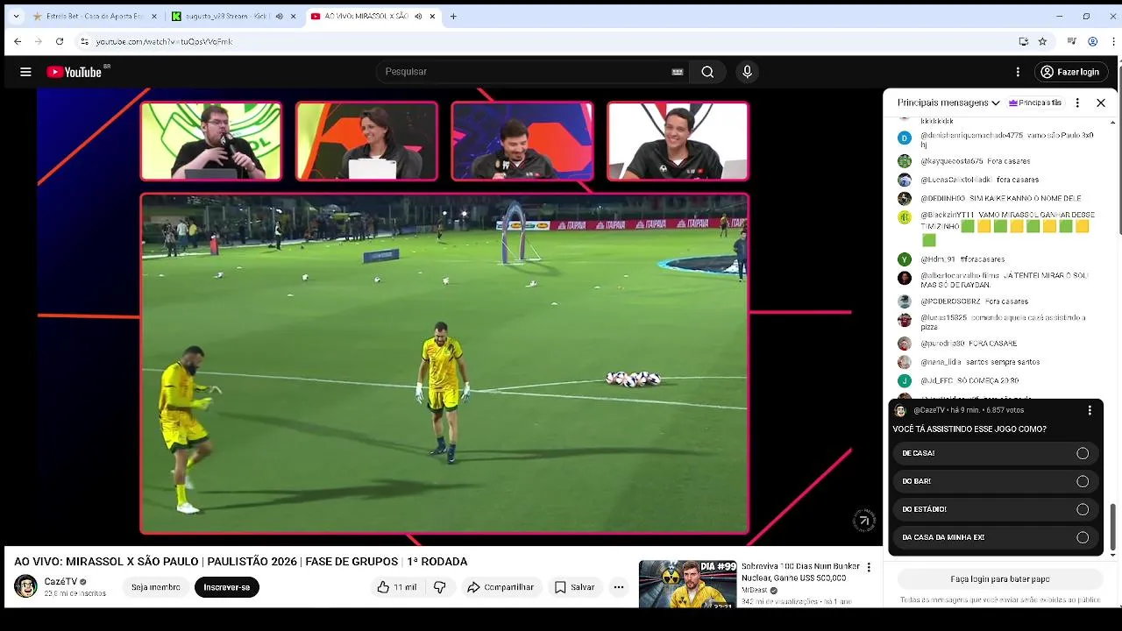Click Salvar to save video

click(574, 587)
